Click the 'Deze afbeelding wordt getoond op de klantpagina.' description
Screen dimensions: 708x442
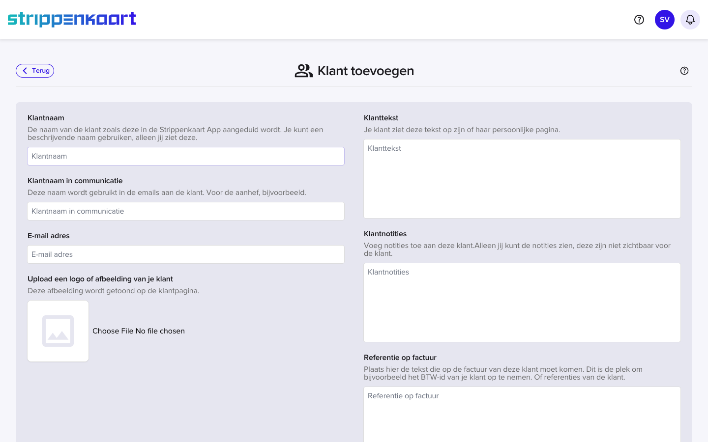point(114,291)
